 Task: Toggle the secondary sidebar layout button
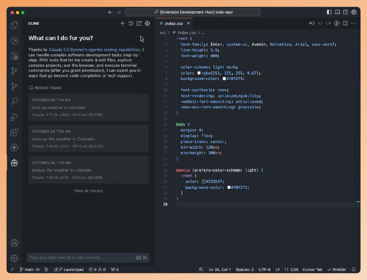tap(345, 12)
